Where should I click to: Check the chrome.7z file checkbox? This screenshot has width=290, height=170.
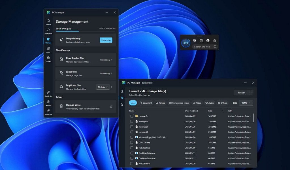point(132,116)
